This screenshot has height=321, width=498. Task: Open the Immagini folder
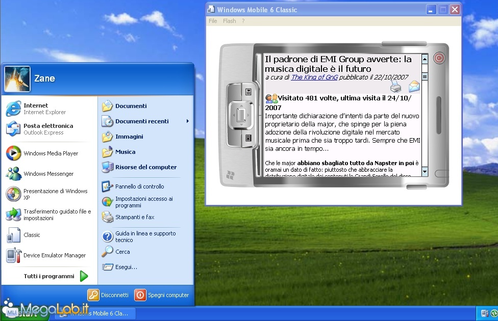[145, 137]
